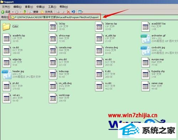Open the 搜索 search pane
This screenshot has height=140, width=178.
point(34,12)
